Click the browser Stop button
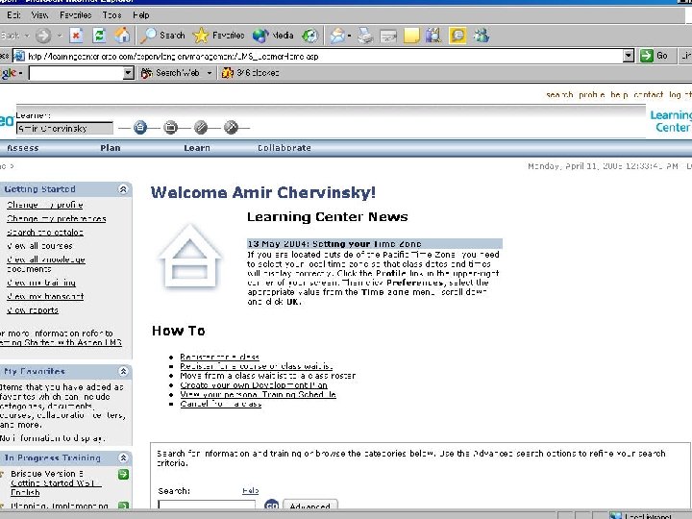This screenshot has width=692, height=519. click(76, 36)
